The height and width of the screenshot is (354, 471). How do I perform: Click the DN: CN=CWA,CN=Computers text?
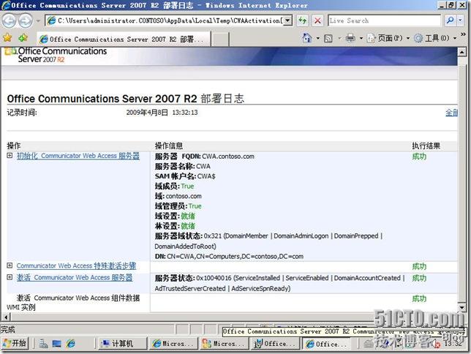229,256
